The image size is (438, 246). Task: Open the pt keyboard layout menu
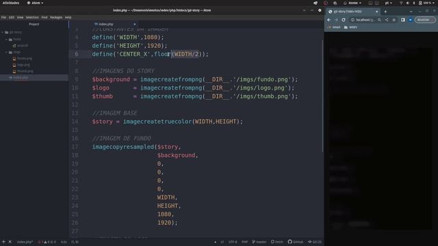(388, 3)
